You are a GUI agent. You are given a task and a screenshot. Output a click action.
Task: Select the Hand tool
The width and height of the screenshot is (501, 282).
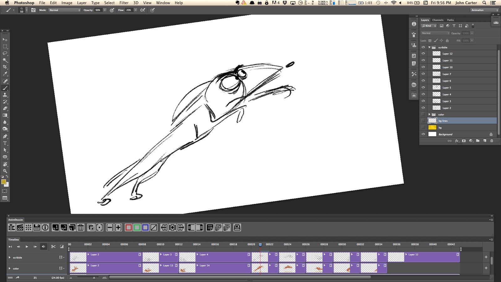(5, 164)
